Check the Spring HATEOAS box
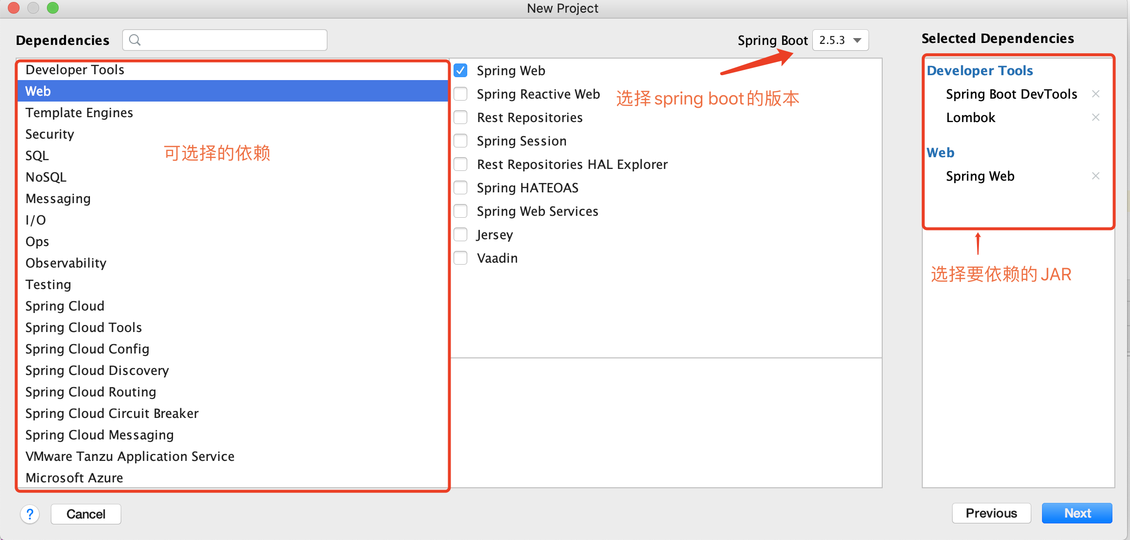Screen dimensions: 1130x540 pyautogui.click(x=460, y=187)
